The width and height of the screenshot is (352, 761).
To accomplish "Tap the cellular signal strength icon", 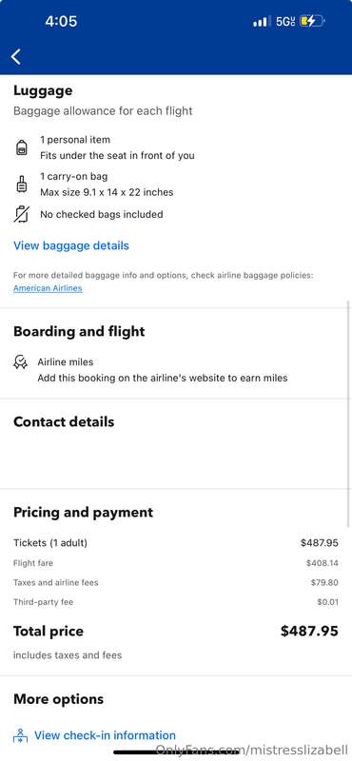I will 262,21.
